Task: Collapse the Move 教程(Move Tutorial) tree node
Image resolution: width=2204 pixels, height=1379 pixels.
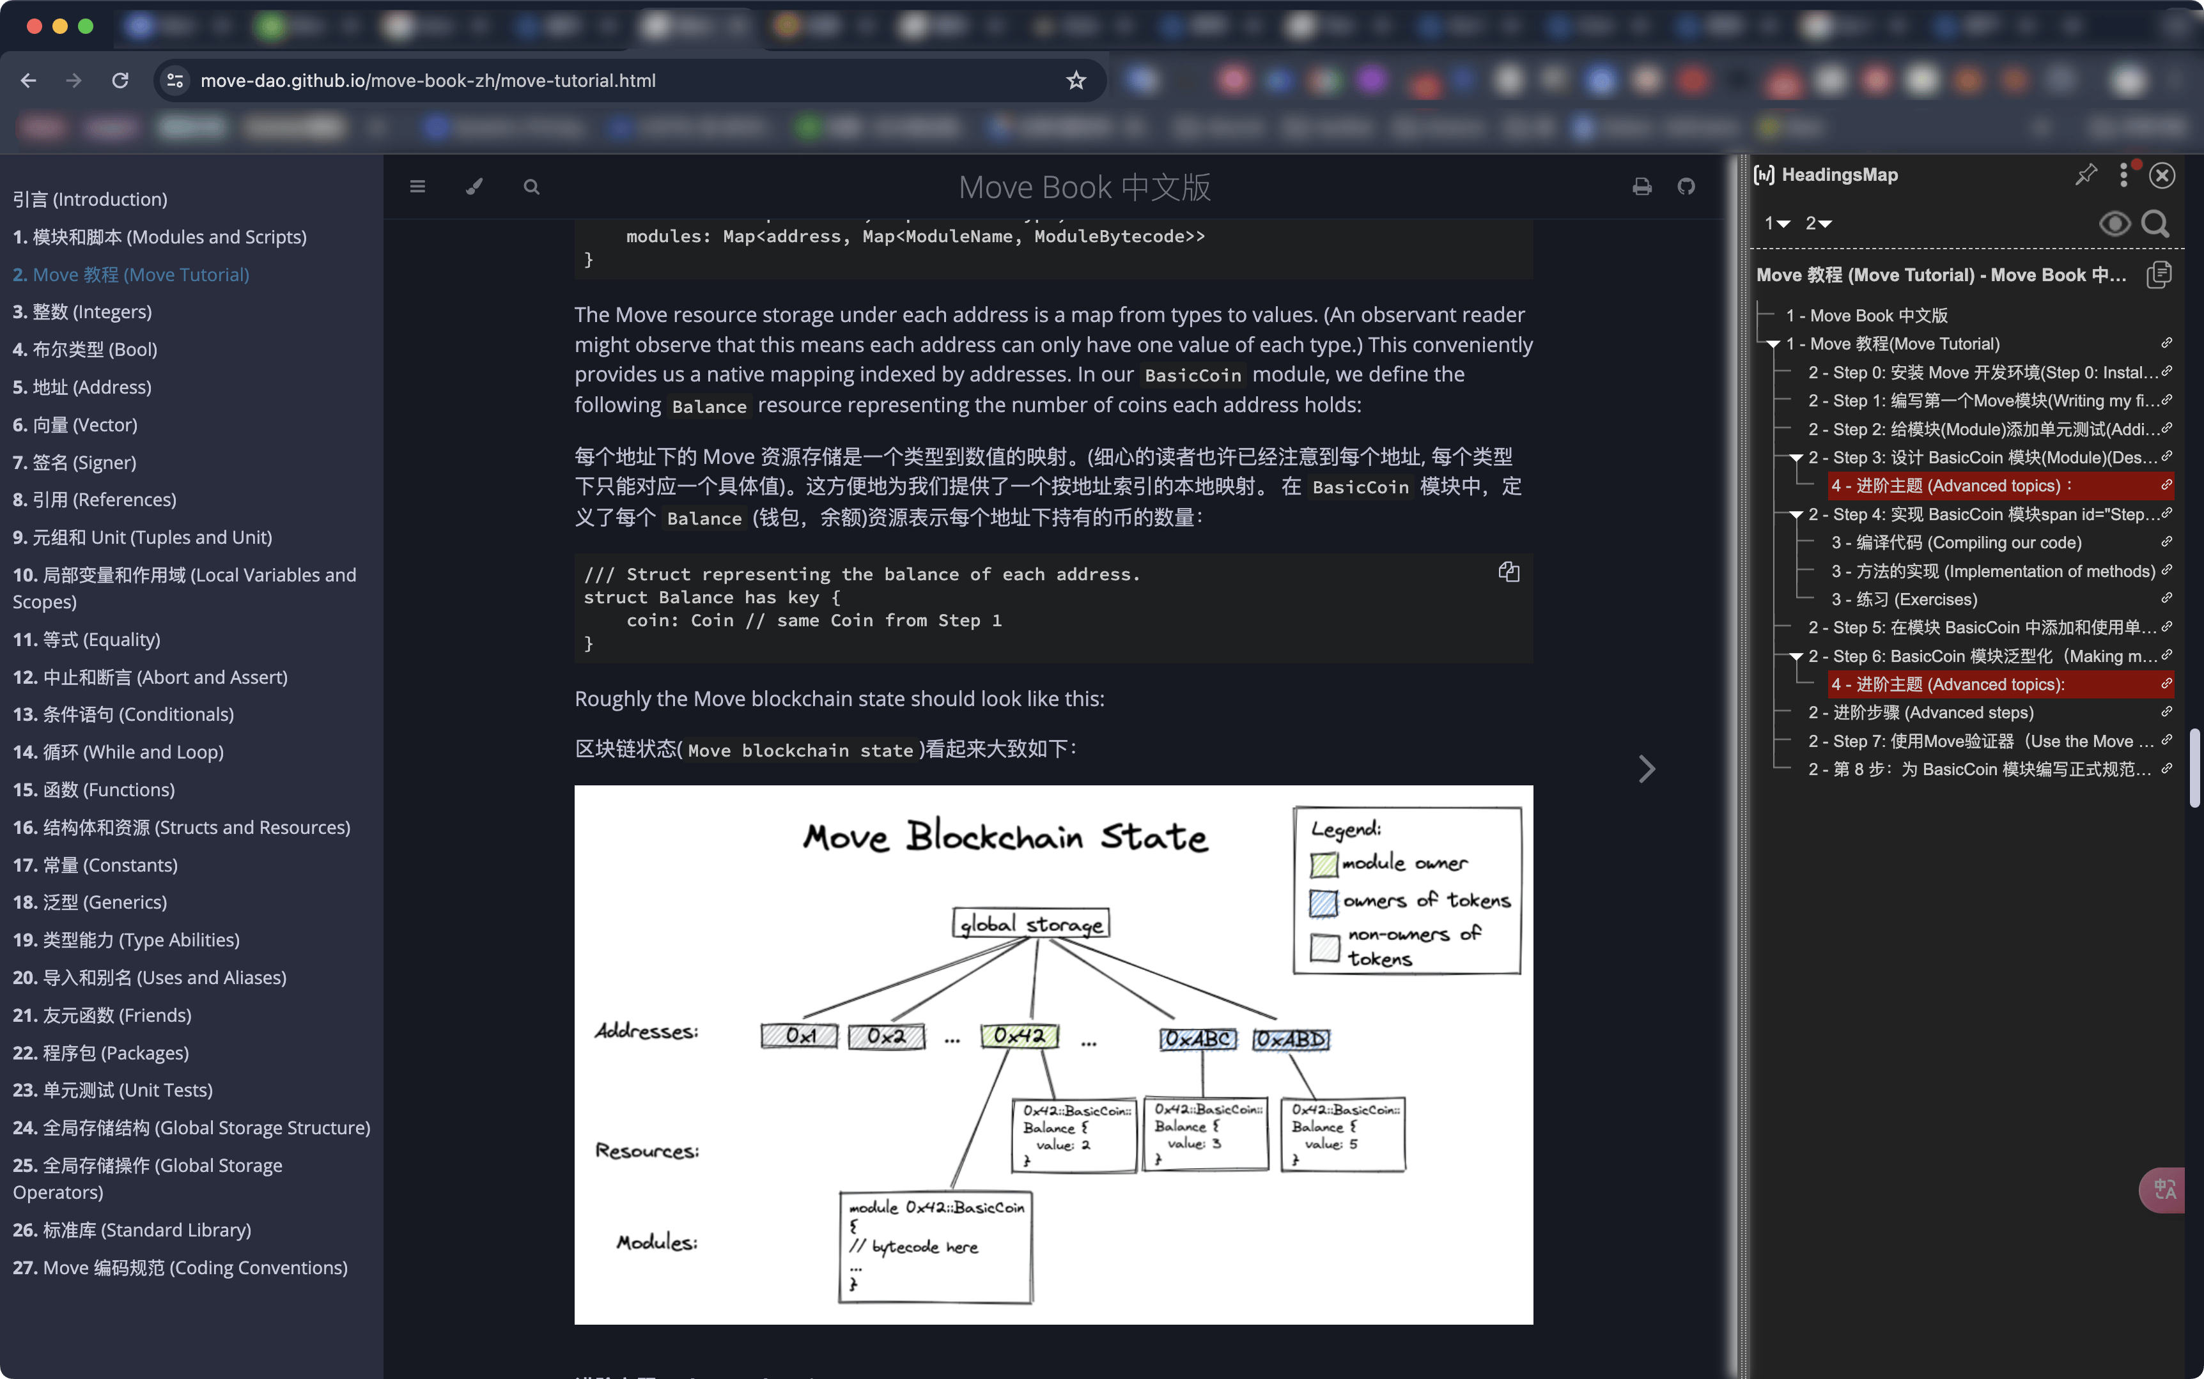Action: point(1773,344)
